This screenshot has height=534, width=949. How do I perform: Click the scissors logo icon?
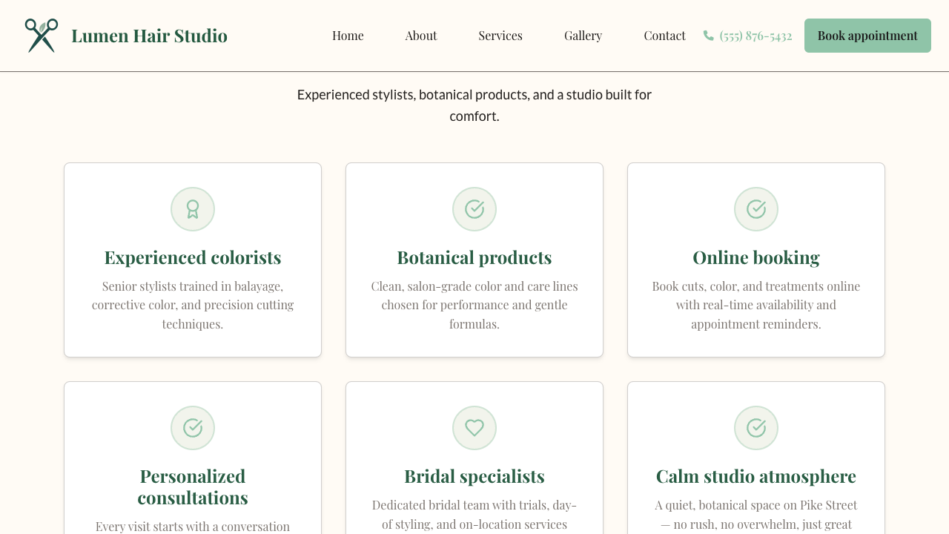coord(42,36)
